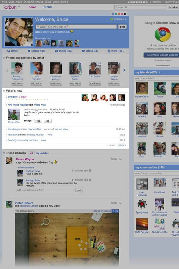Open the available status dropdown
179x269 pixels.
point(119,19)
